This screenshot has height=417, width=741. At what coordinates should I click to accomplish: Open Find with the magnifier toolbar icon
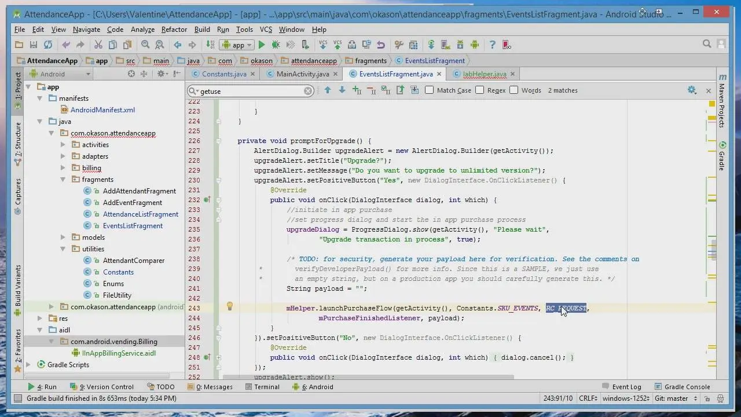pyautogui.click(x=145, y=45)
